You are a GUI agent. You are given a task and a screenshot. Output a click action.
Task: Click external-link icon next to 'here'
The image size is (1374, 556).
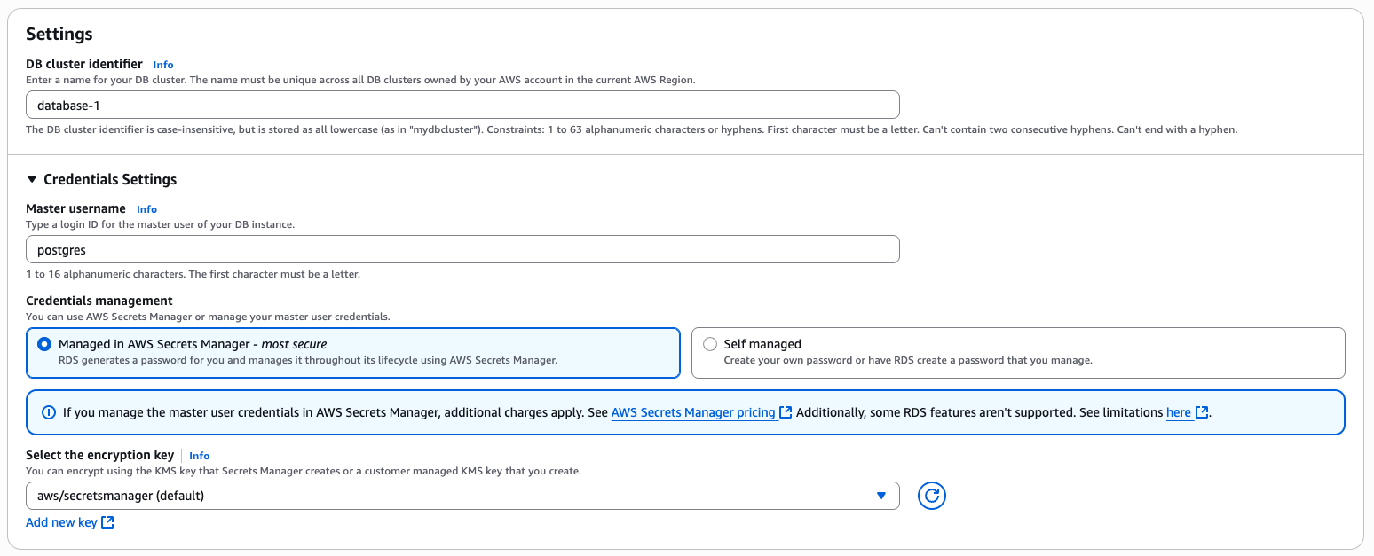tap(1202, 412)
